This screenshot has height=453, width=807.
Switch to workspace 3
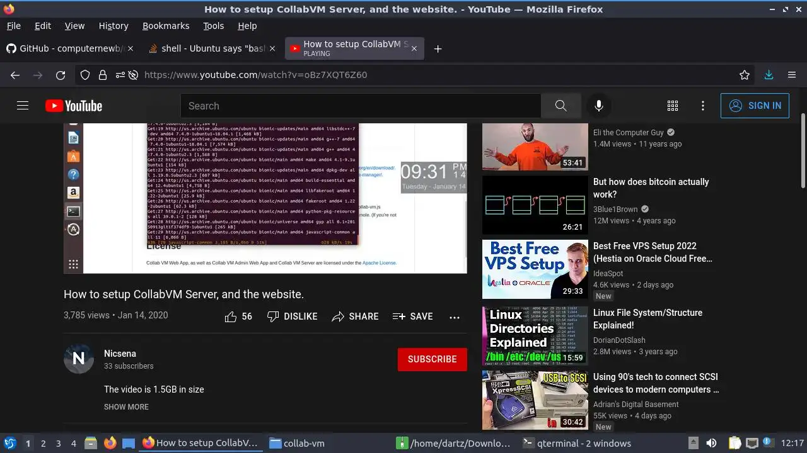coord(59,443)
